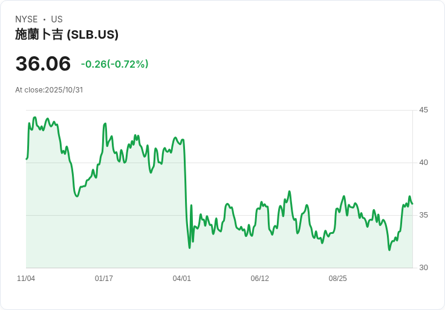
Task: Click the chart line's starting point at left edge
Action: point(27,158)
